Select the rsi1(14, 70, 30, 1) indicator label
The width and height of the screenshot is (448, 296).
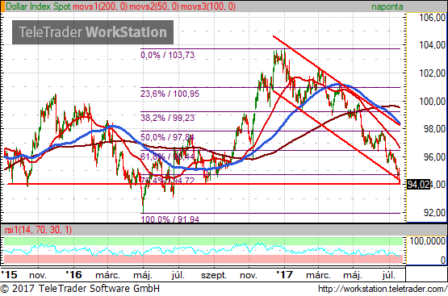pos(38,230)
